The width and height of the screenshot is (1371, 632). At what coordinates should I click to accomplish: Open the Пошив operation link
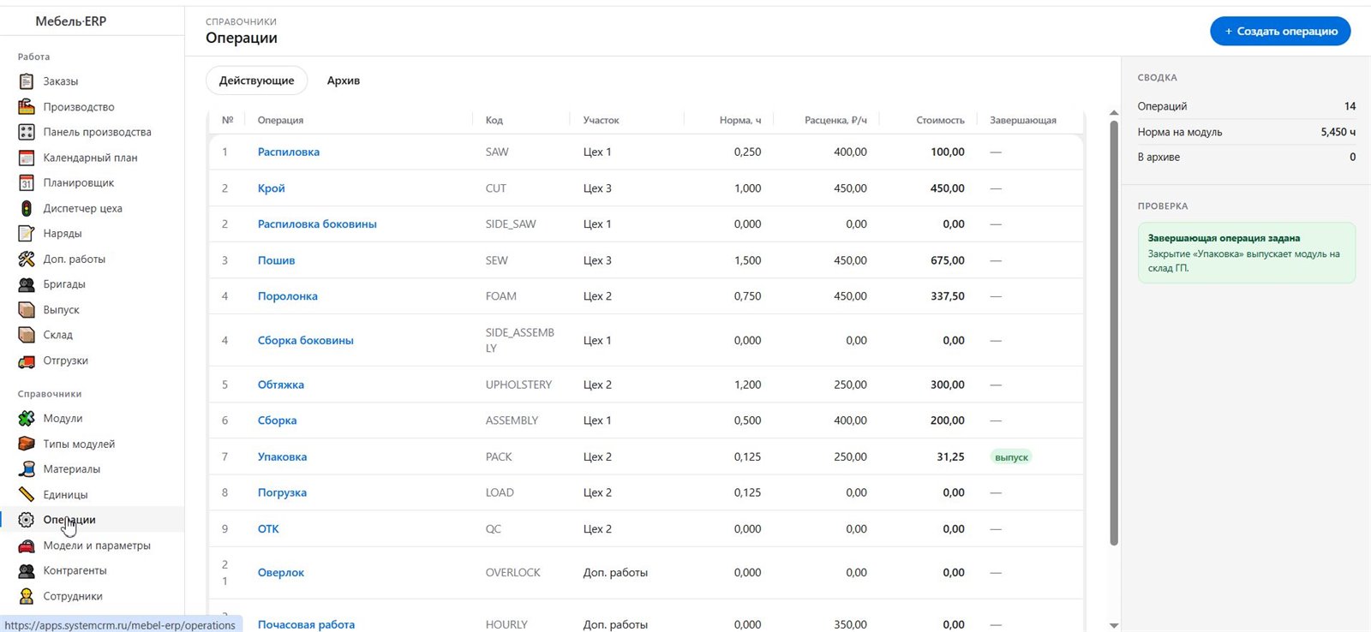tap(276, 260)
